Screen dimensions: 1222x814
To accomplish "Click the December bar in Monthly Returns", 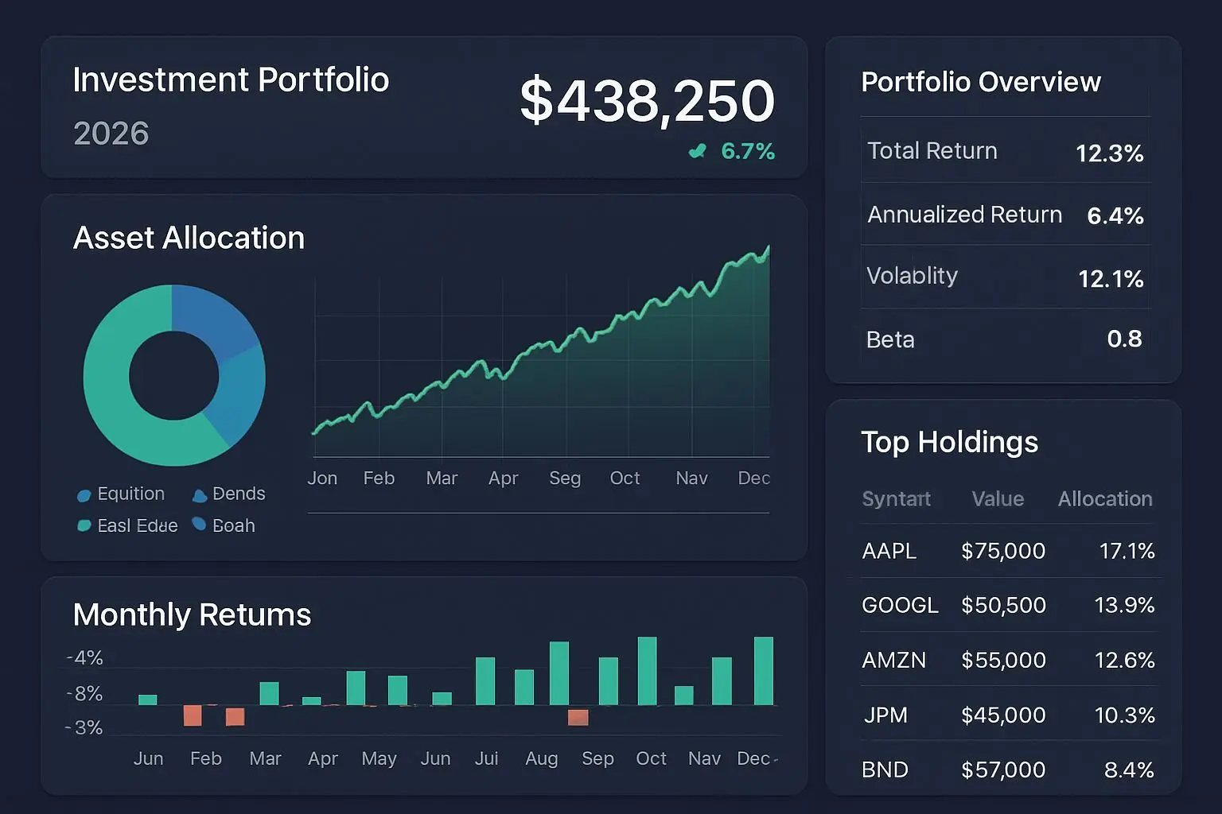I will 763,671.
